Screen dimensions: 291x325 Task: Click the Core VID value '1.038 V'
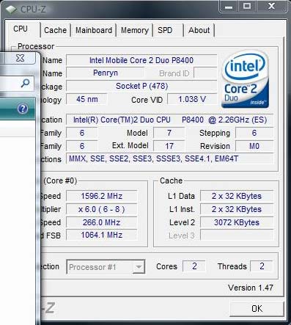[x=192, y=99]
